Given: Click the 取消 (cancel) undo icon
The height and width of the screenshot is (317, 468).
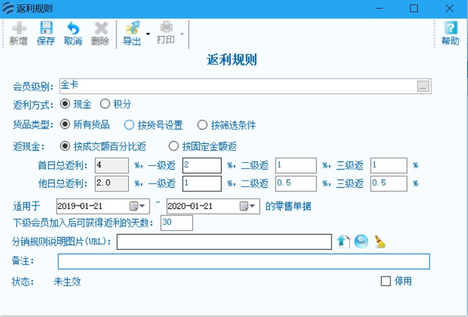Looking at the screenshot, I should coord(73,33).
